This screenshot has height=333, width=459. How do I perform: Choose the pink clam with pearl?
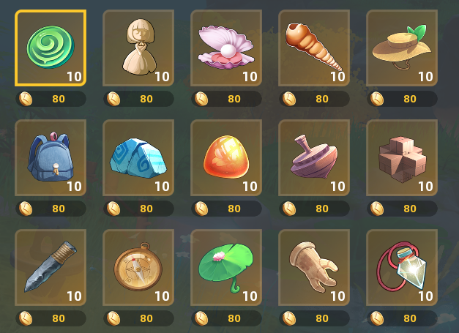tap(226, 48)
